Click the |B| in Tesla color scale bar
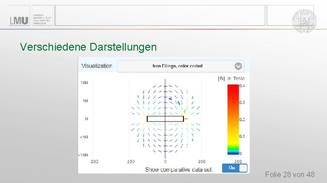Viewport: 327px width, 183px height. tap(233, 119)
